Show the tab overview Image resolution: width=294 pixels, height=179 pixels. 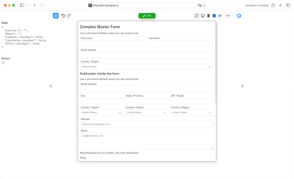click(x=288, y=5)
